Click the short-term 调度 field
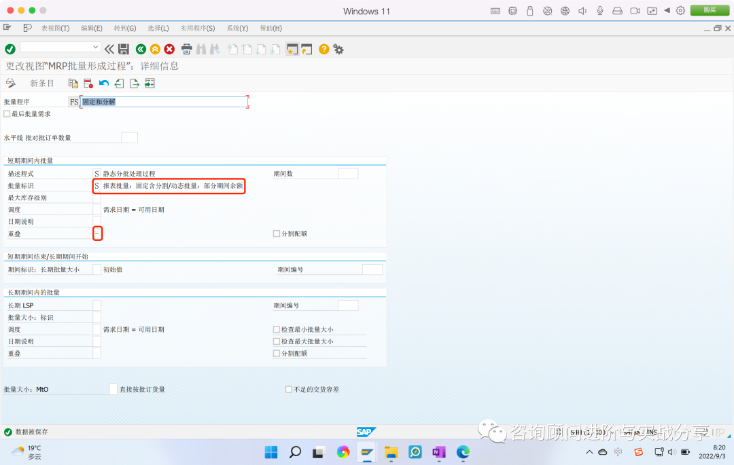734x465 pixels. tap(97, 209)
